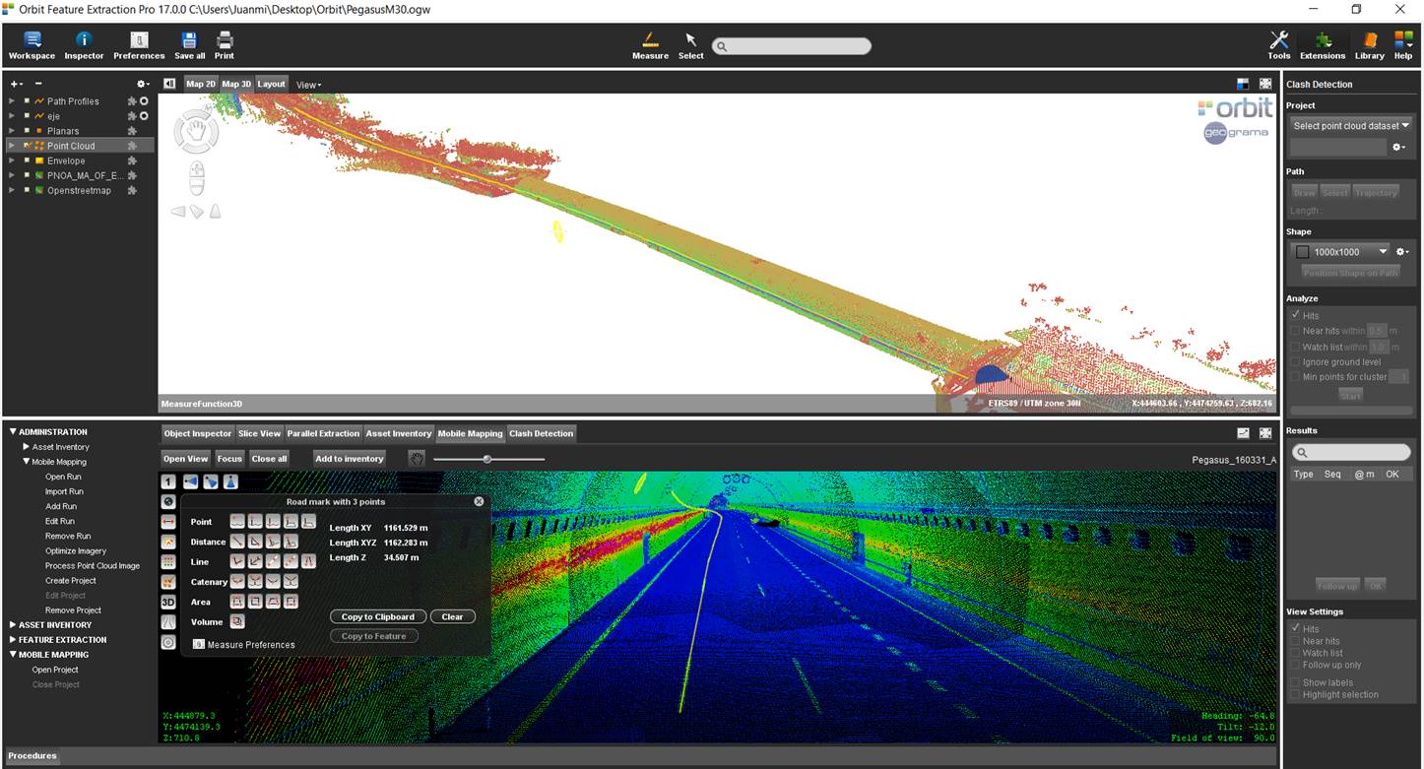Select the first Point measure icon

click(237, 522)
